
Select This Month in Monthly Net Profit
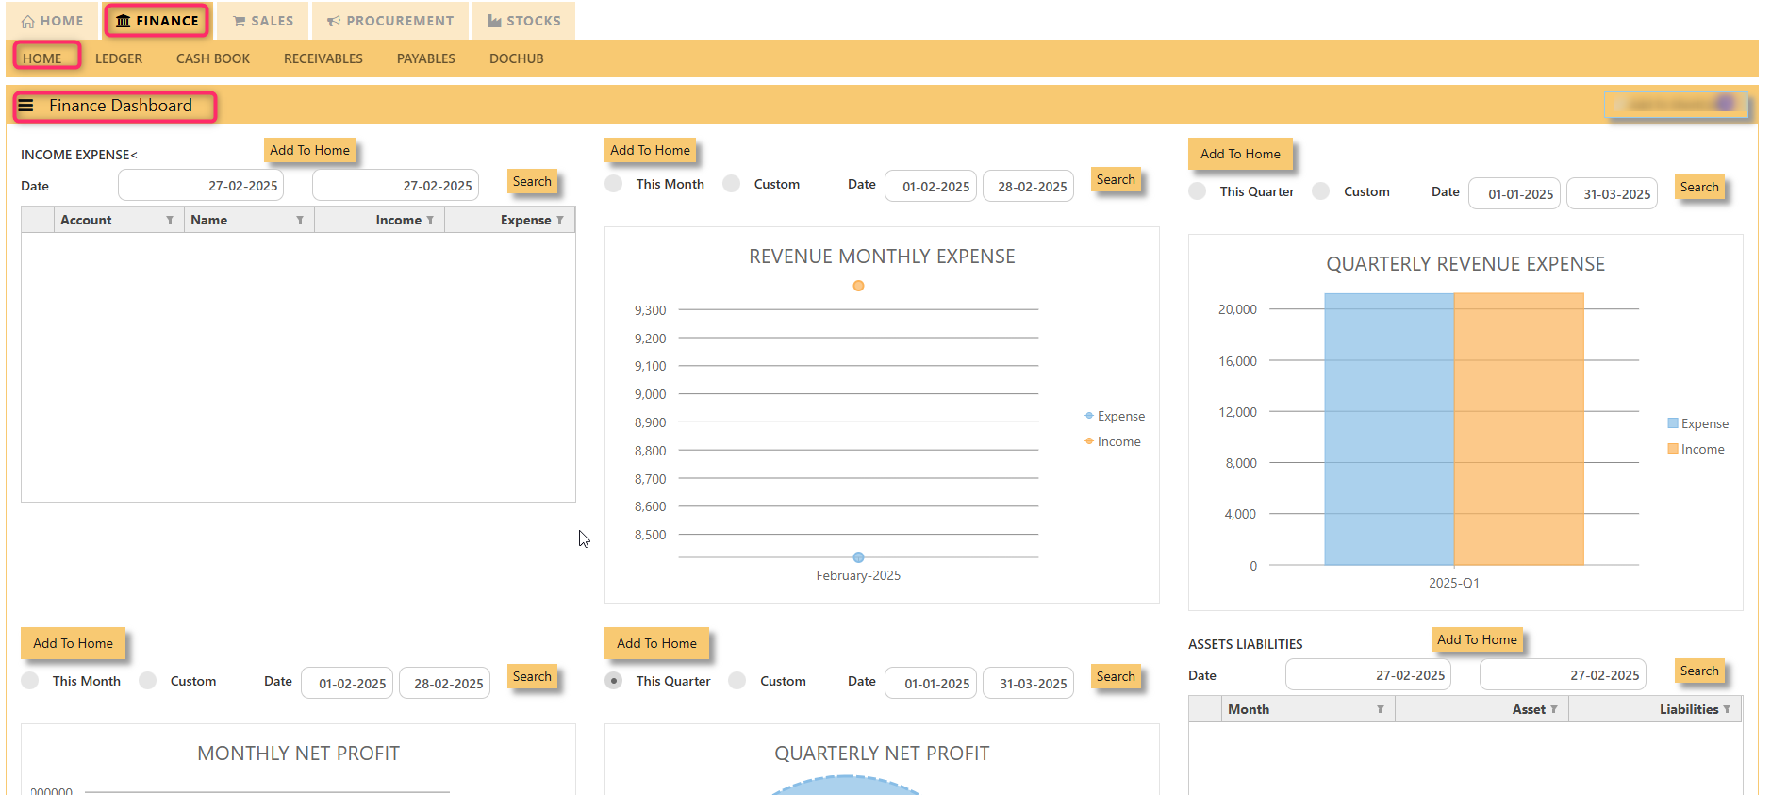coord(30,681)
